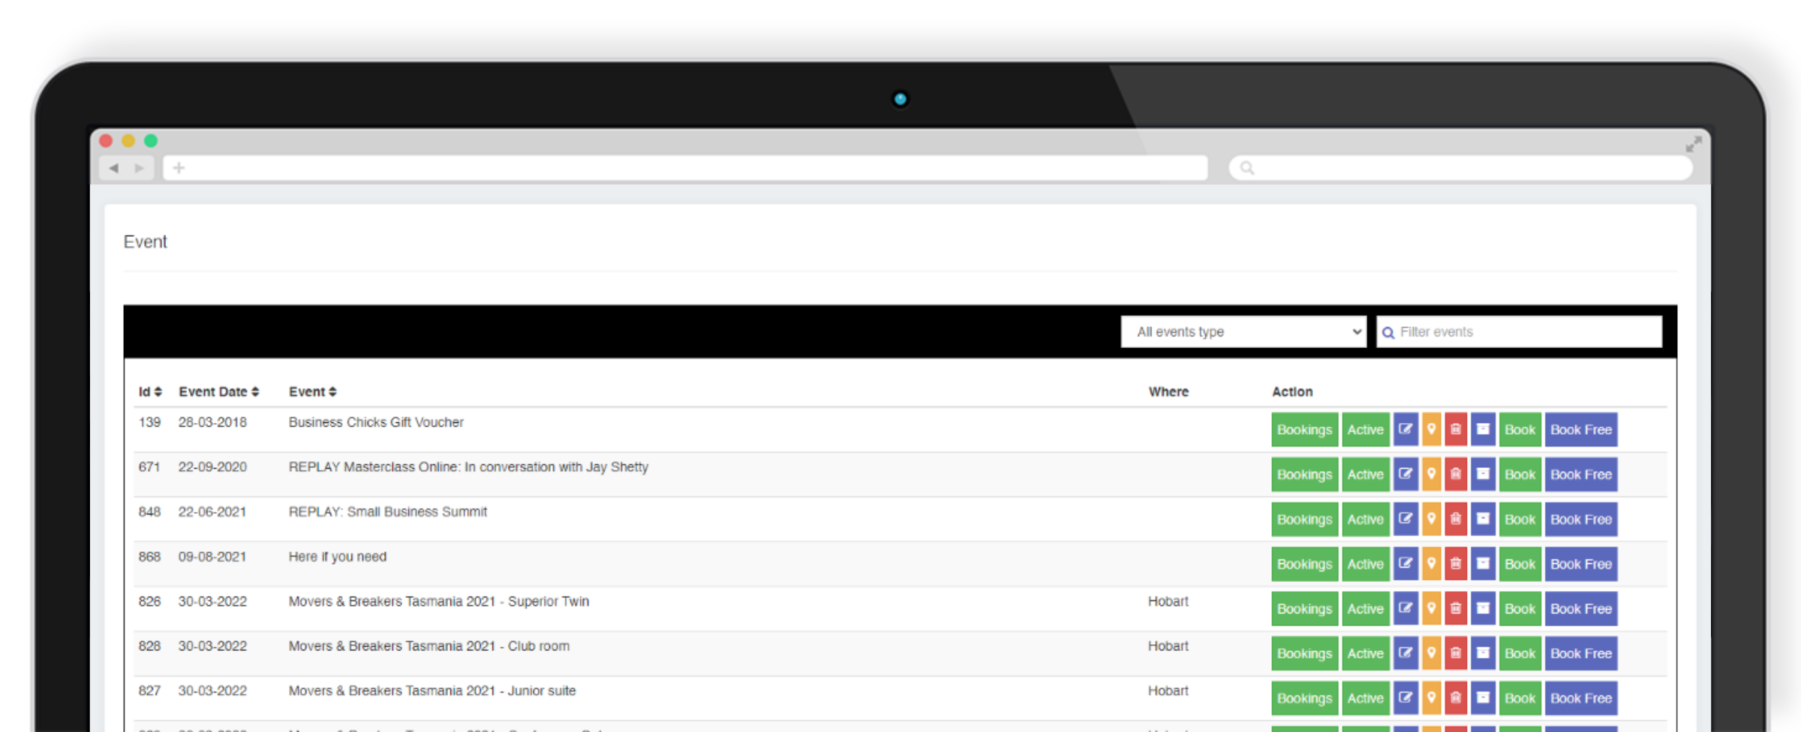Archive the Superior Twin Tasmania event
The height and width of the screenshot is (732, 1801).
tap(1483, 608)
